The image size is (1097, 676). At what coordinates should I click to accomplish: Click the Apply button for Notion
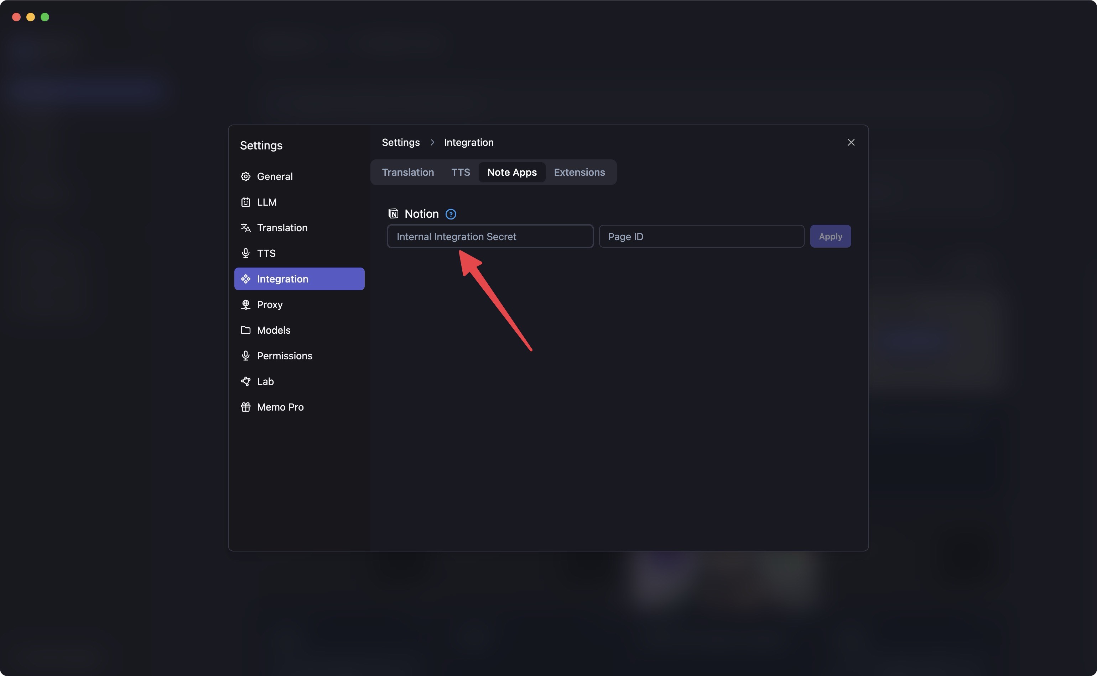830,237
